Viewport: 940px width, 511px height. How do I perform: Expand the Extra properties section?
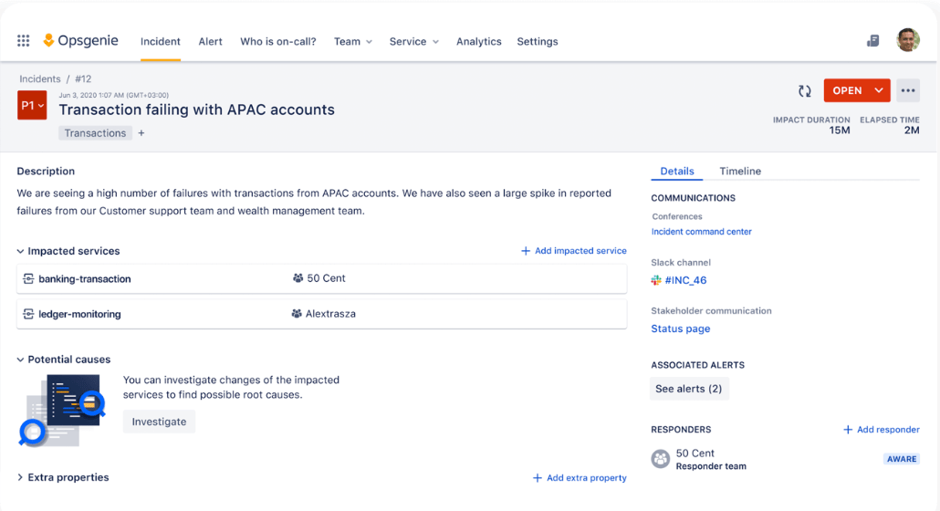[21, 478]
